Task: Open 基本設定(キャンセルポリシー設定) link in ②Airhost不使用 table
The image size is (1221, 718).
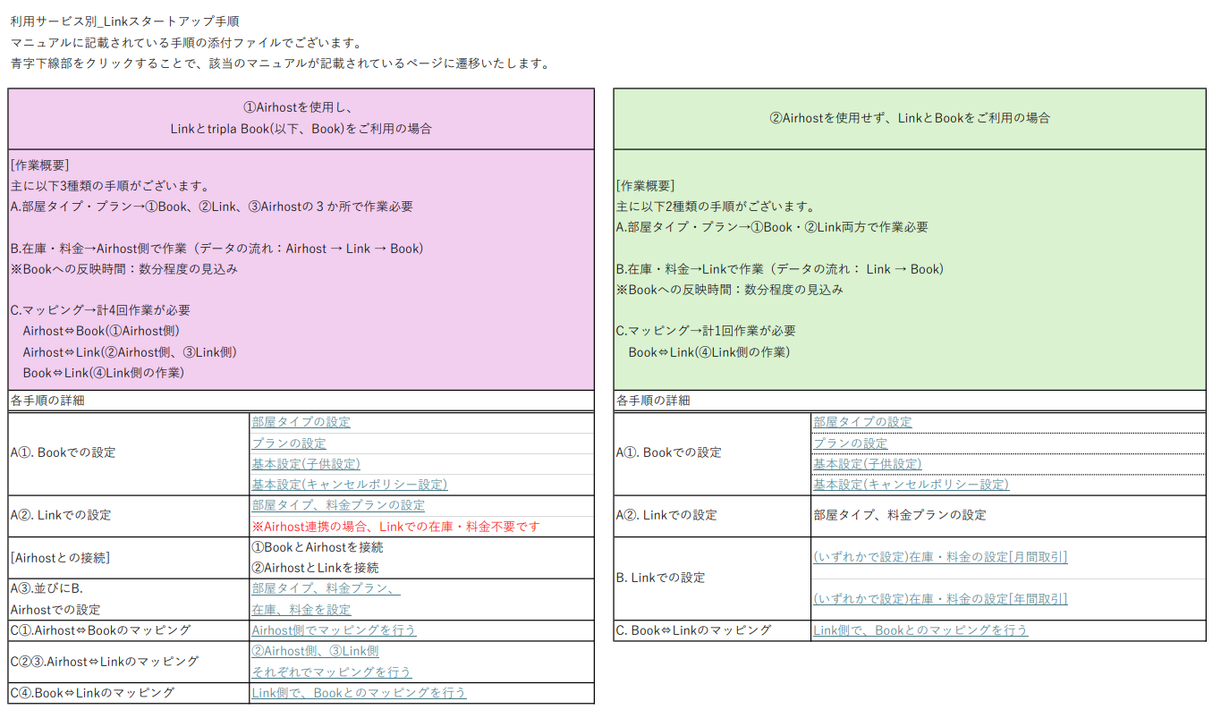Action: click(911, 485)
